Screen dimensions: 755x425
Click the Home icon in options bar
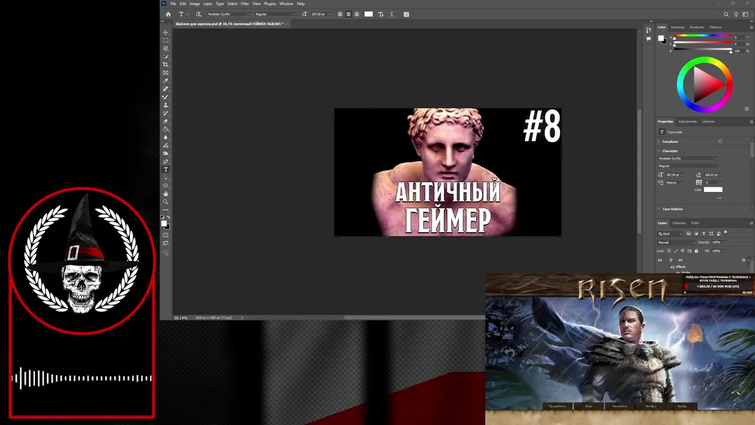click(168, 14)
